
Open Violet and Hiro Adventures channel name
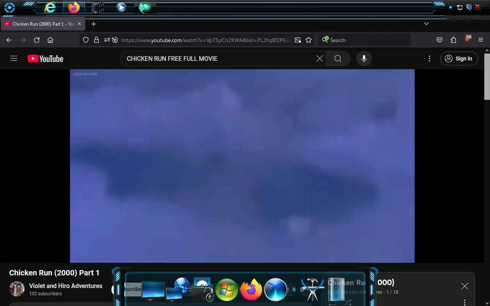(66, 286)
